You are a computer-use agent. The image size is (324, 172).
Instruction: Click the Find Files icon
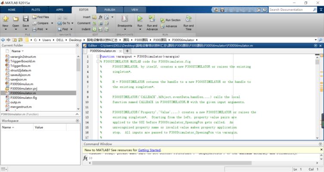[34, 17]
